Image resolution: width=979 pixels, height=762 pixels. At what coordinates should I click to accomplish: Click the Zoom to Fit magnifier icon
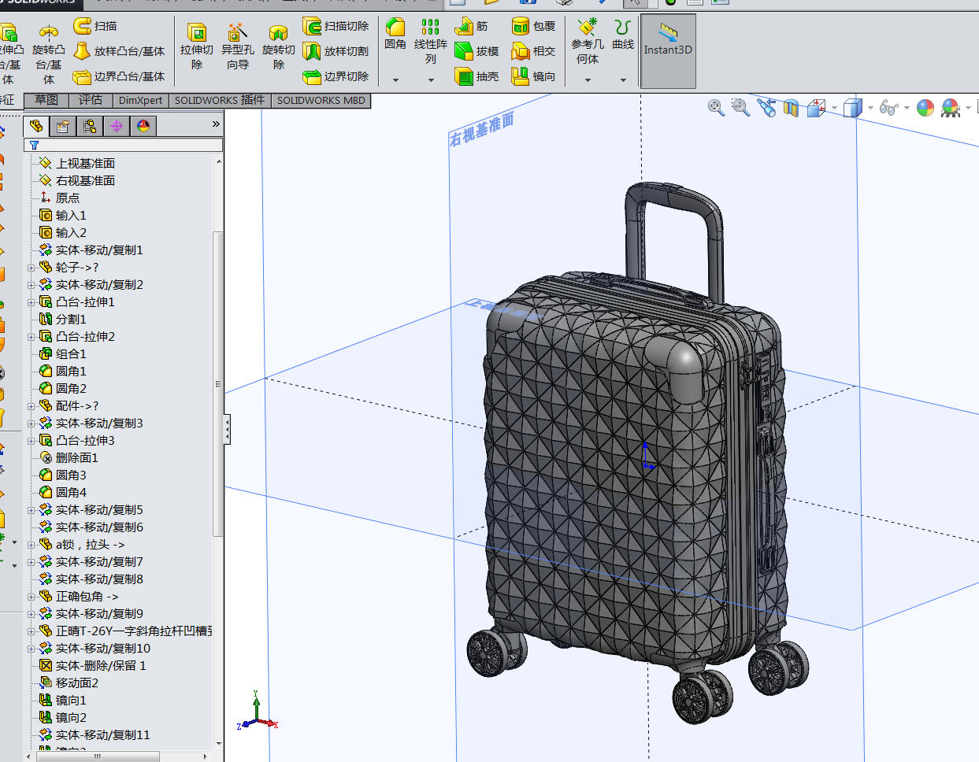coord(716,108)
